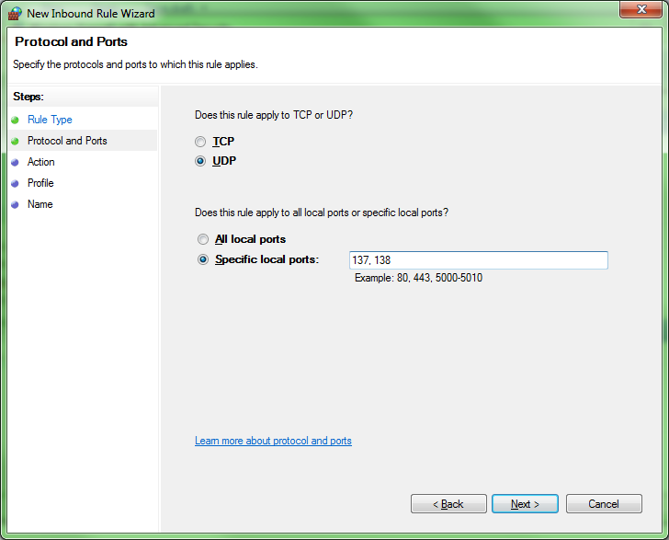Cancel the New Inbound Rule Wizard
This screenshot has width=669, height=540.
[x=604, y=504]
